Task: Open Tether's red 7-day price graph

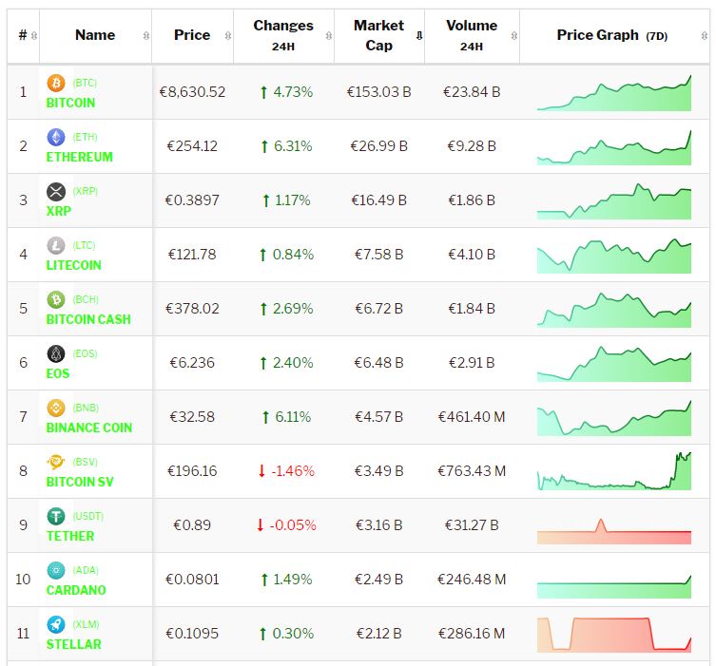Action: coord(614,532)
